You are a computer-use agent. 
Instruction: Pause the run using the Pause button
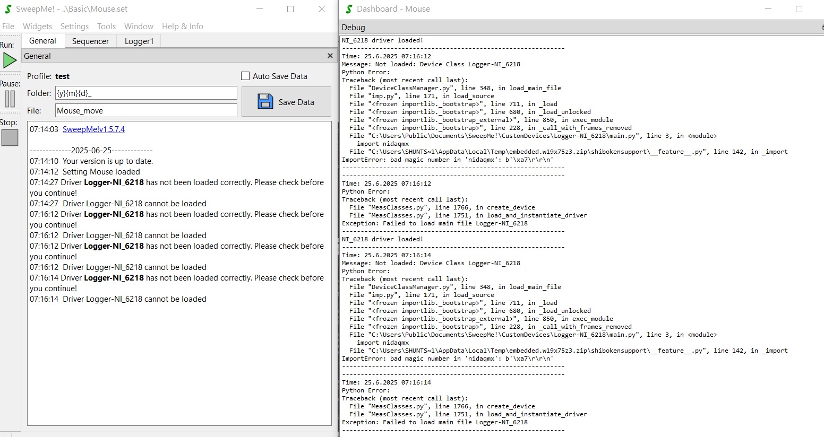[10, 99]
